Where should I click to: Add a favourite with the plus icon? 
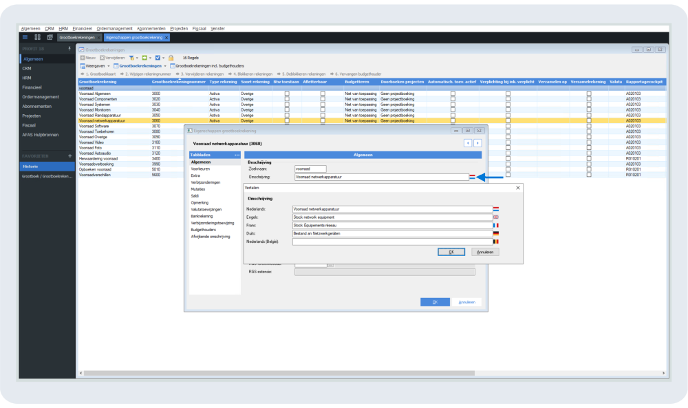[69, 155]
